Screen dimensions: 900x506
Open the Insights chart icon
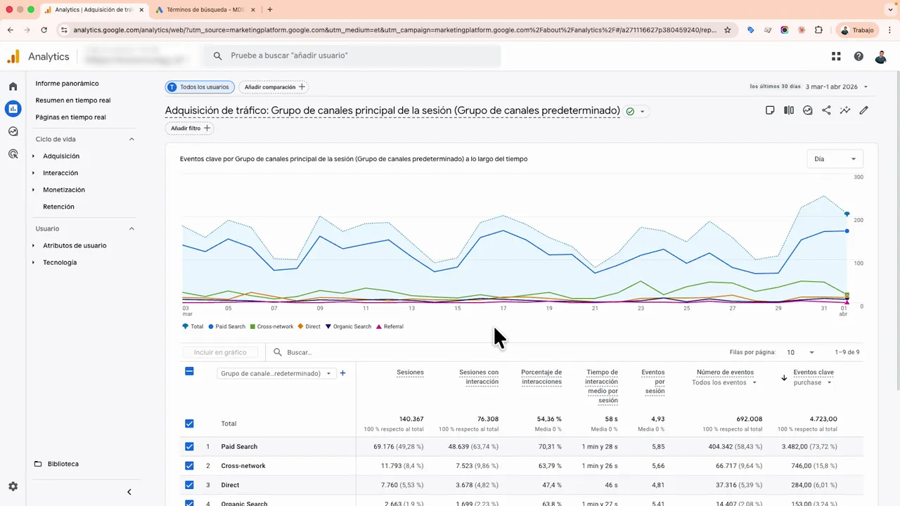(808, 110)
